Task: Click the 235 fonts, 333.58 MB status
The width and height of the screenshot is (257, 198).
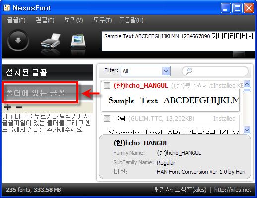Action: (x=33, y=190)
